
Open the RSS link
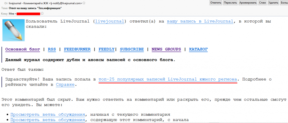coord(52,49)
